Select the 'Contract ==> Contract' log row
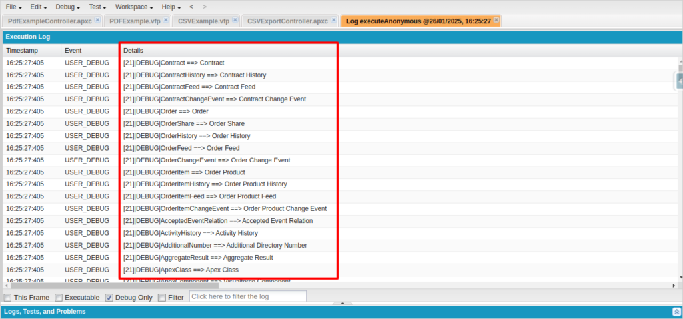Viewport: 683px width, 319px height. 340,63
